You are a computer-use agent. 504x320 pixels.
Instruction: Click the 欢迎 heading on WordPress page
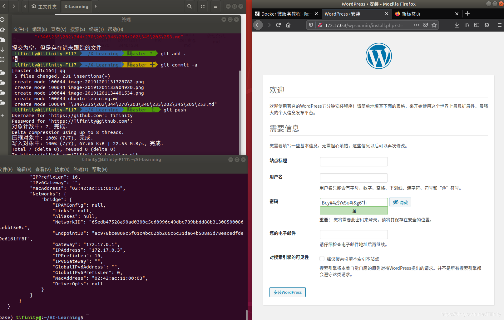[x=277, y=90]
